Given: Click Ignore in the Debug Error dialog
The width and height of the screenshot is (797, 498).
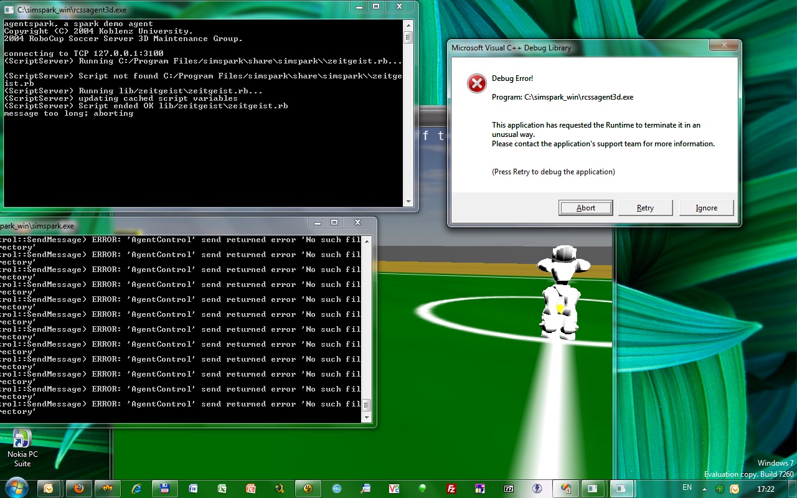Looking at the screenshot, I should click(706, 208).
